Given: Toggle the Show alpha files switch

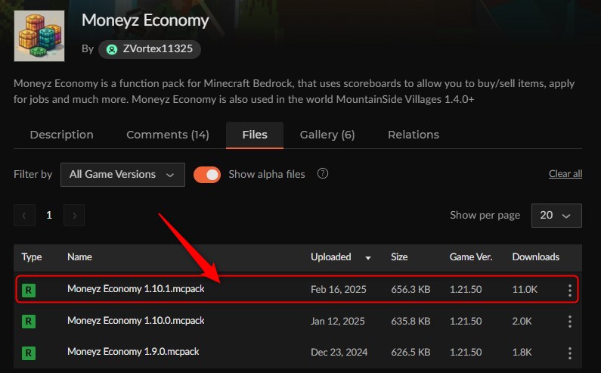Looking at the screenshot, I should 207,175.
